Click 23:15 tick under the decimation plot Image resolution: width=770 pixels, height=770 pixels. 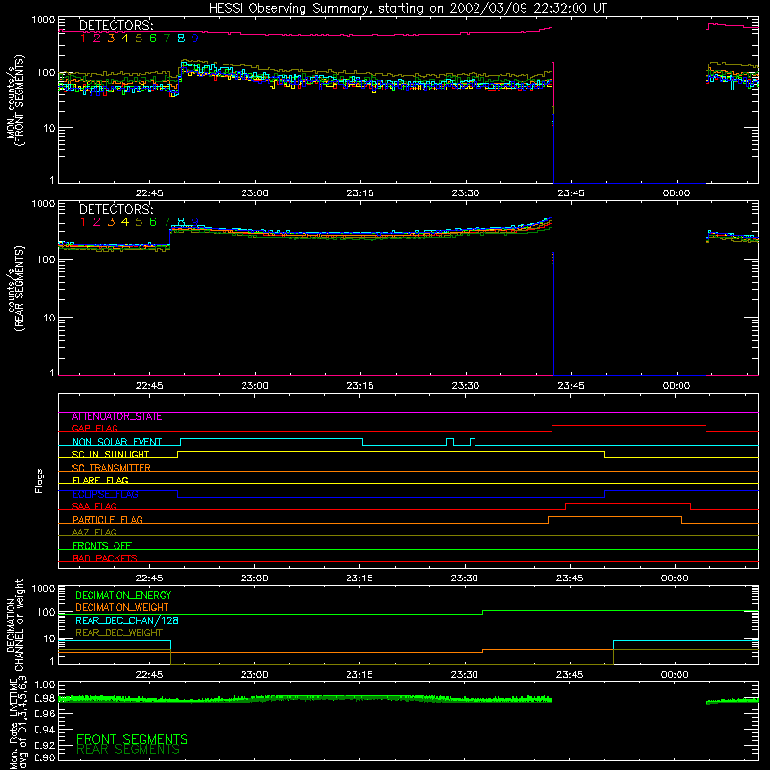359,675
